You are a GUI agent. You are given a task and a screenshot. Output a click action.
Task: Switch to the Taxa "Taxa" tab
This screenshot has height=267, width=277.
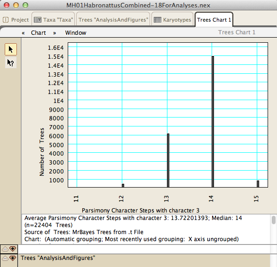[53, 20]
